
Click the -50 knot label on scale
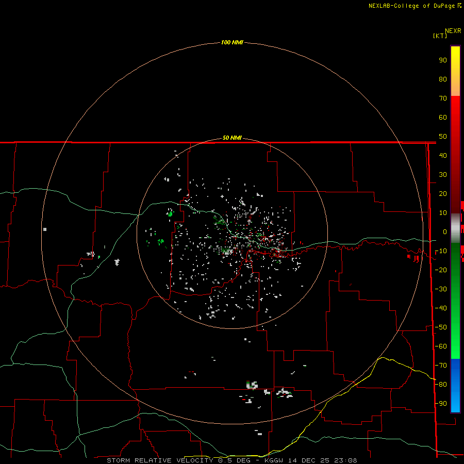pos(441,327)
